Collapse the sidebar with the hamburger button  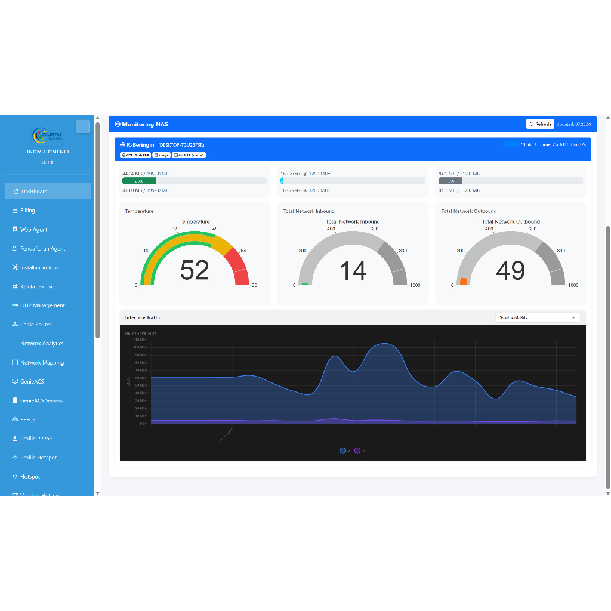[82, 126]
